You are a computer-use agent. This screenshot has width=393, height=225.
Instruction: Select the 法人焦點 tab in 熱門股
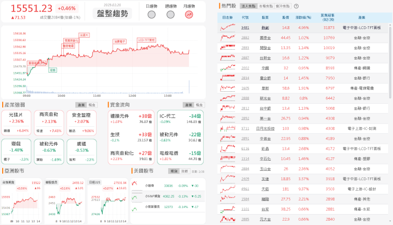click(x=249, y=6)
